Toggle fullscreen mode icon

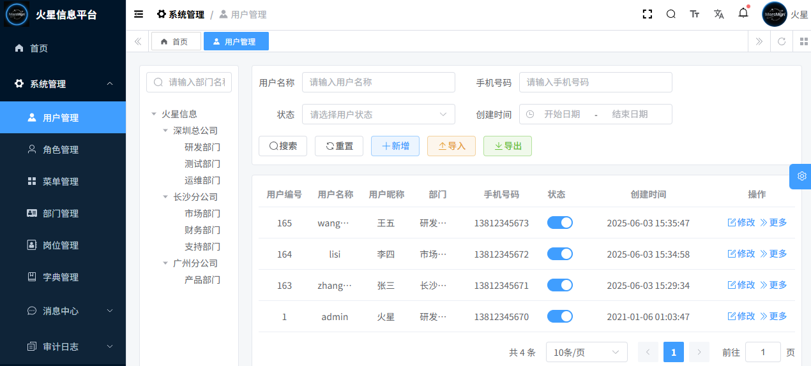[x=648, y=14]
